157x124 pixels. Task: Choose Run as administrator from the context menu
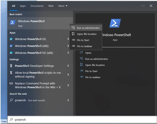(86, 28)
